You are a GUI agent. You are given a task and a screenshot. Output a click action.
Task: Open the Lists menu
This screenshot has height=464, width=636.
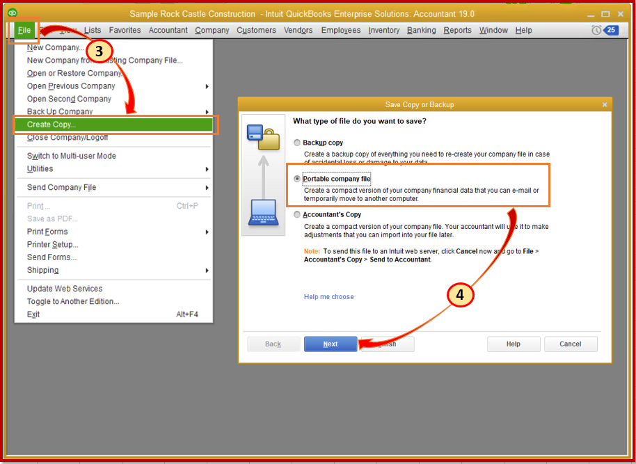93,31
